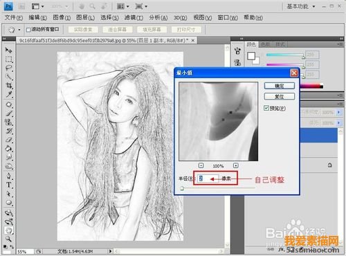This screenshot has width=346, height=256.
Task: Select the Brush tool
Action: click(x=8, y=113)
